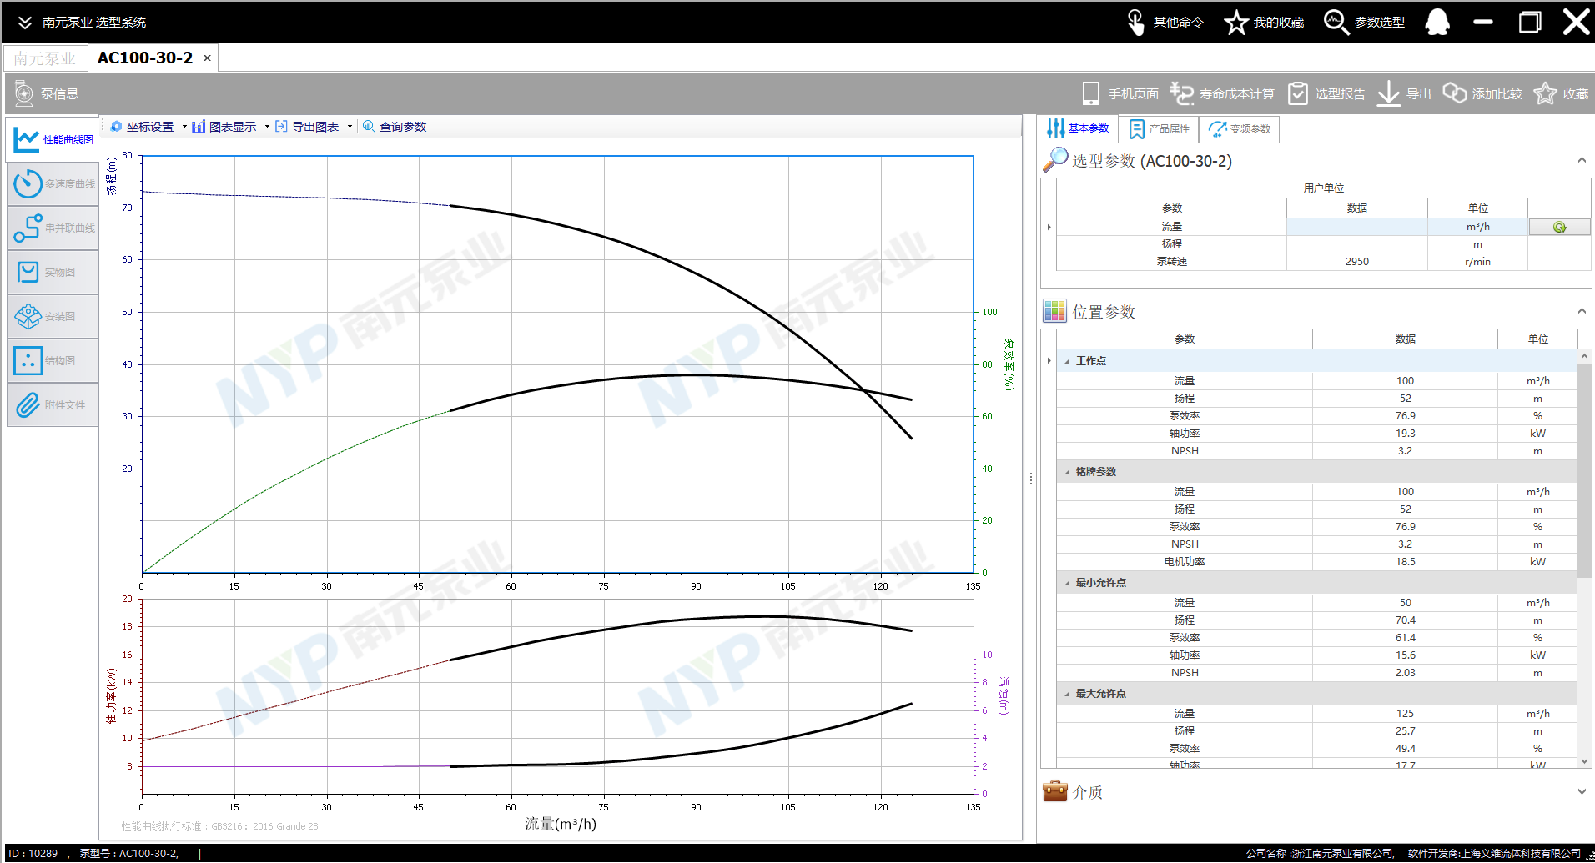
Task: Click the 位置参数 grid icon
Action: (1054, 311)
